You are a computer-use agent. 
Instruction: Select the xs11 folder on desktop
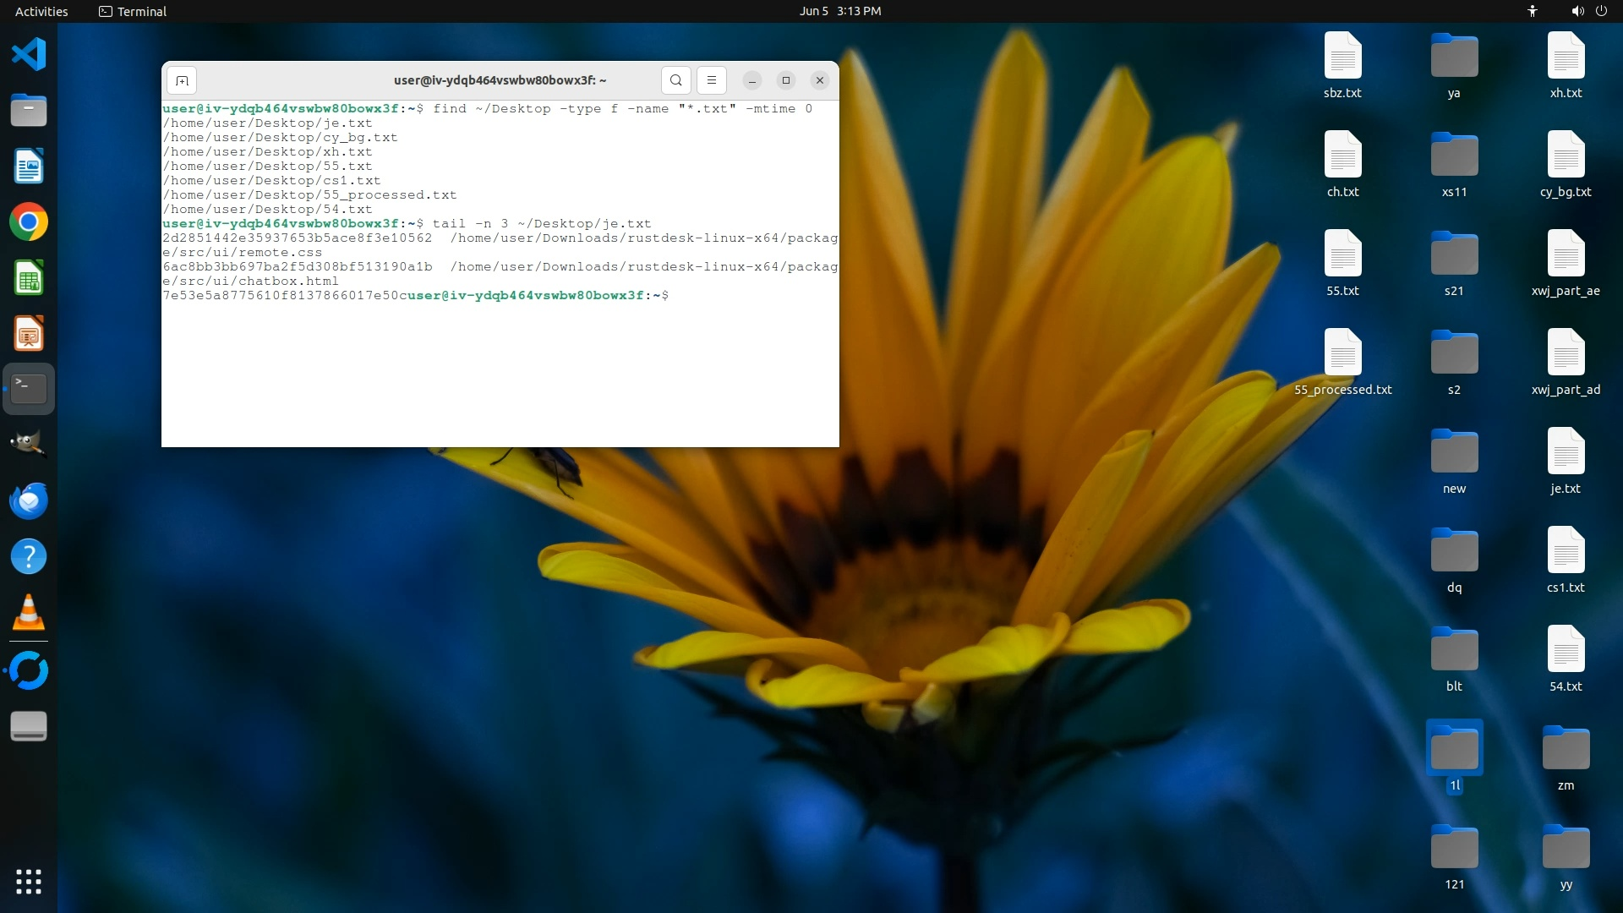1454,156
